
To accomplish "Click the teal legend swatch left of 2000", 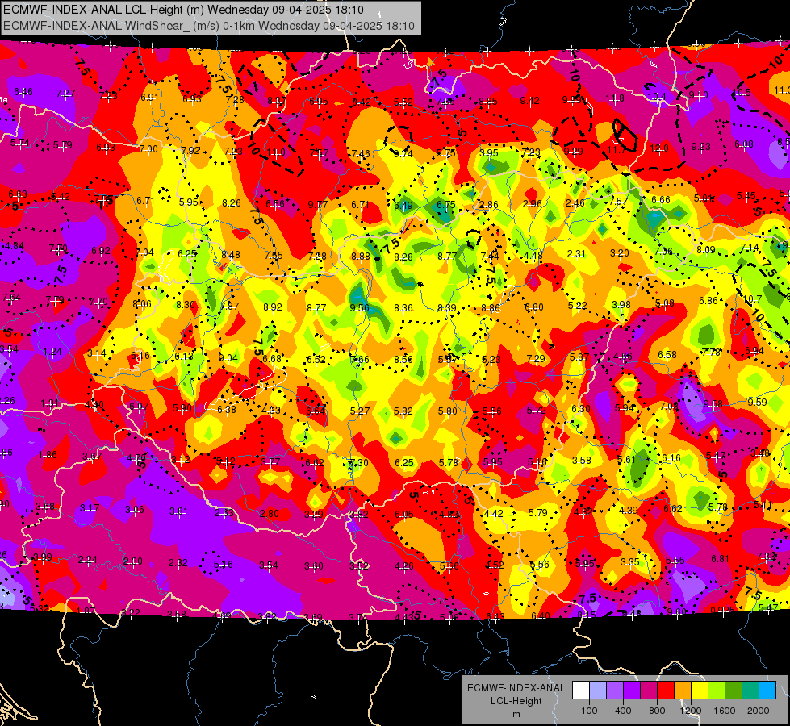I will pyautogui.click(x=750, y=690).
